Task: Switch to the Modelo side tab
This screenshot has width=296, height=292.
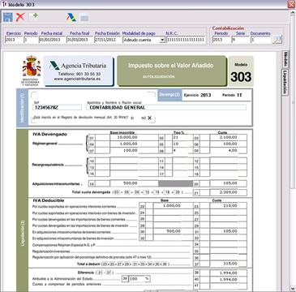Action: pyautogui.click(x=285, y=59)
